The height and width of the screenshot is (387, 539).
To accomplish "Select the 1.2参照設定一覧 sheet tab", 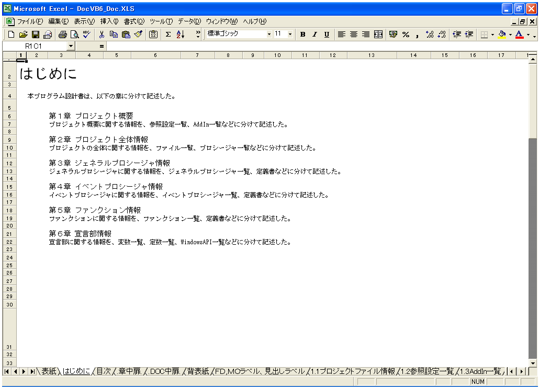I will [426, 371].
